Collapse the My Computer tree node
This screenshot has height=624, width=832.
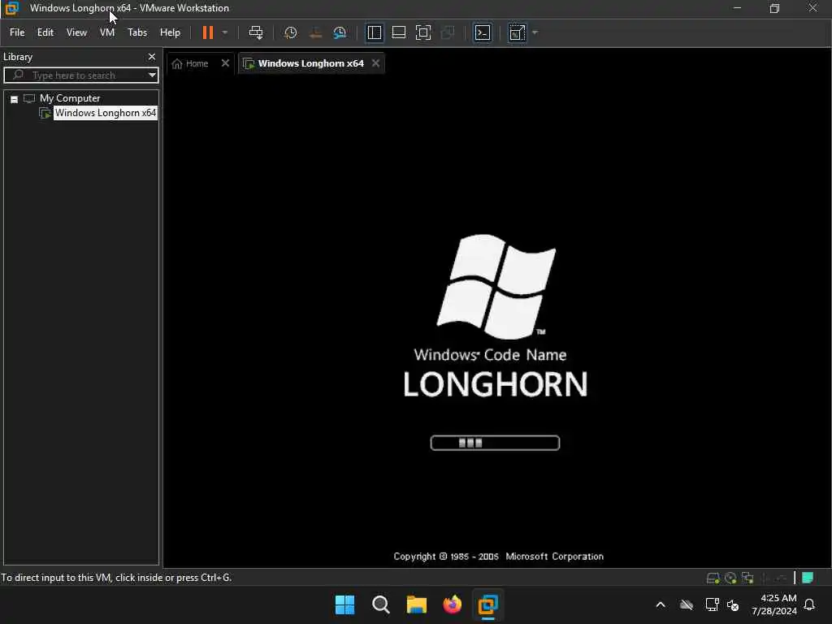(x=15, y=99)
